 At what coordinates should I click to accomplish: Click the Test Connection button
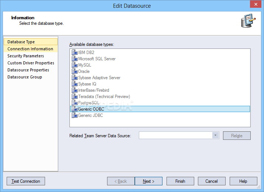(26, 181)
